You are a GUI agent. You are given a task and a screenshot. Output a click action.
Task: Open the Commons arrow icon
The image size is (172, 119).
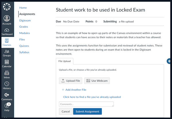pyautogui.click(x=7, y=95)
